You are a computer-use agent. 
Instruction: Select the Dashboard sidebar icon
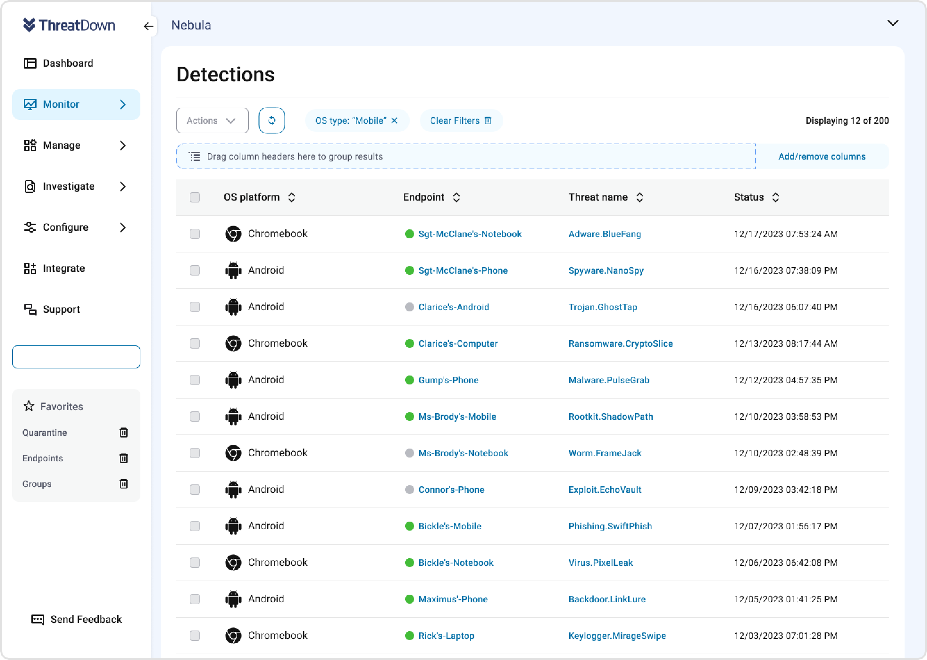pos(30,63)
